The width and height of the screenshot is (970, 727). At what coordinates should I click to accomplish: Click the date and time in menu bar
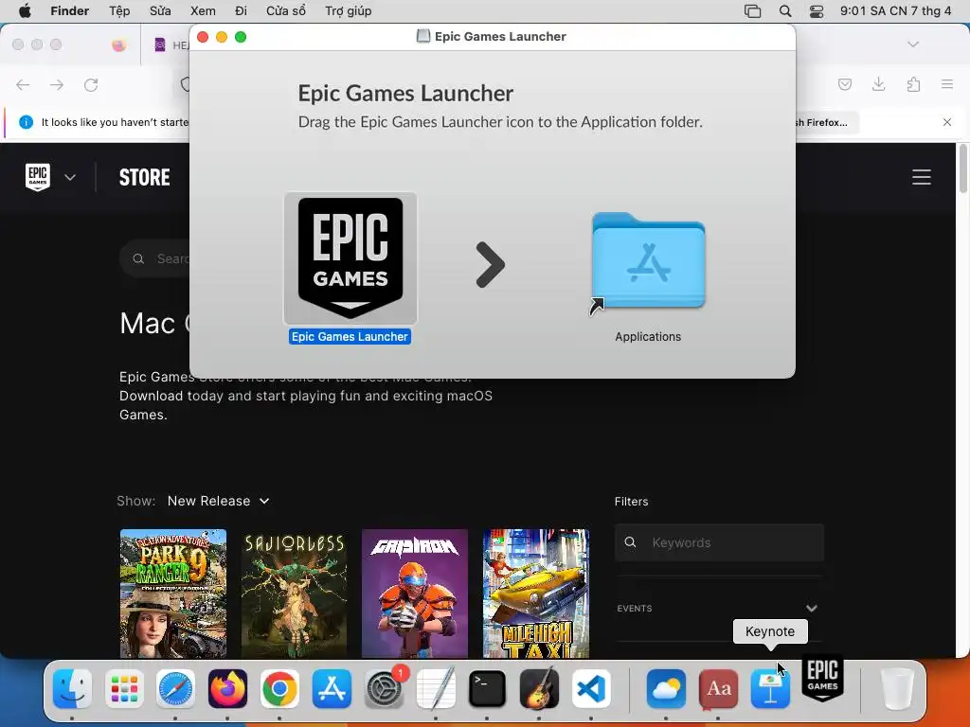coord(895,11)
